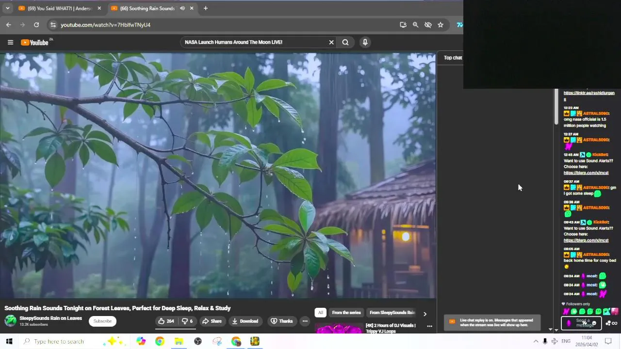Open more actions menu beside Thanks
The width and height of the screenshot is (621, 349).
coord(305,321)
